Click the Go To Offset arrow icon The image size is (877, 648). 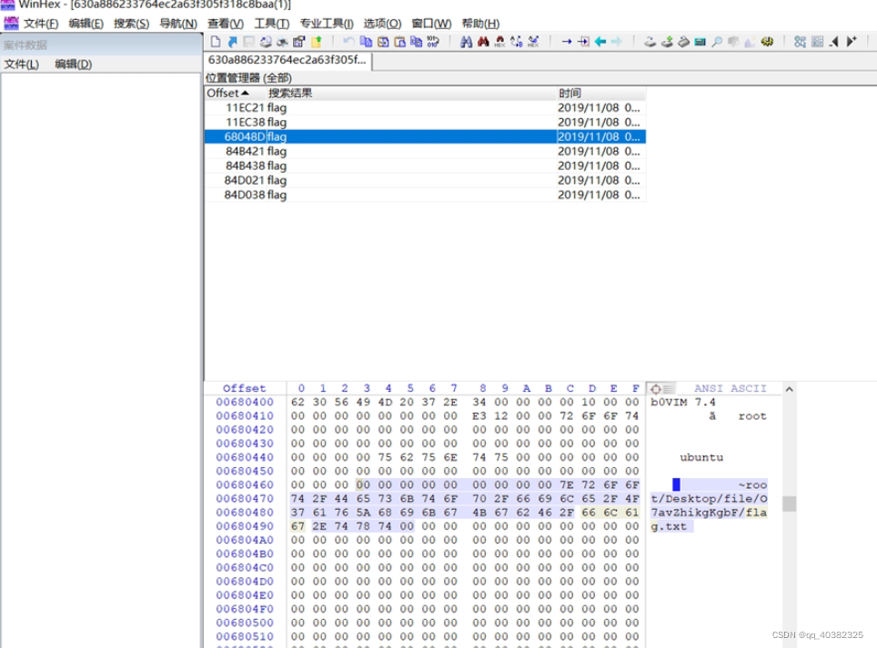click(x=567, y=41)
